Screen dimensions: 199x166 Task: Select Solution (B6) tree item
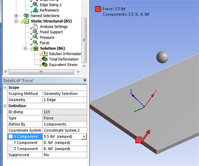pyautogui.click(x=52, y=48)
